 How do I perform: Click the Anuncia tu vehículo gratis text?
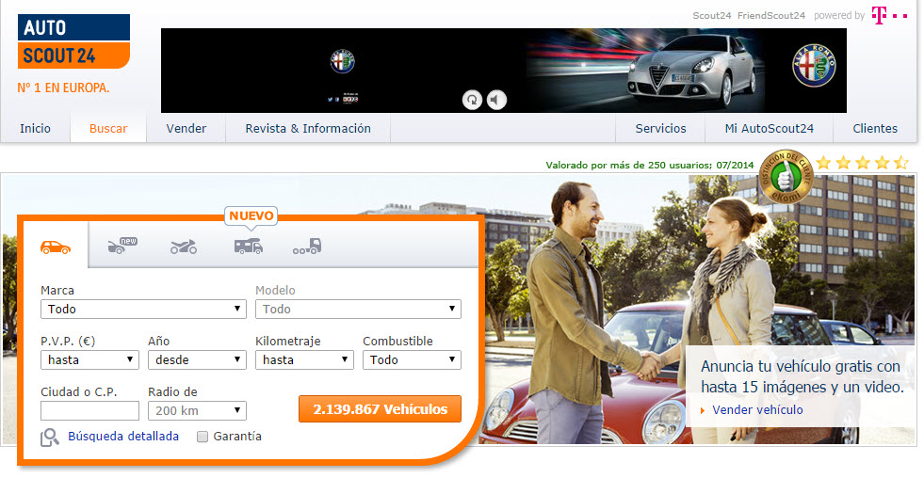(802, 376)
